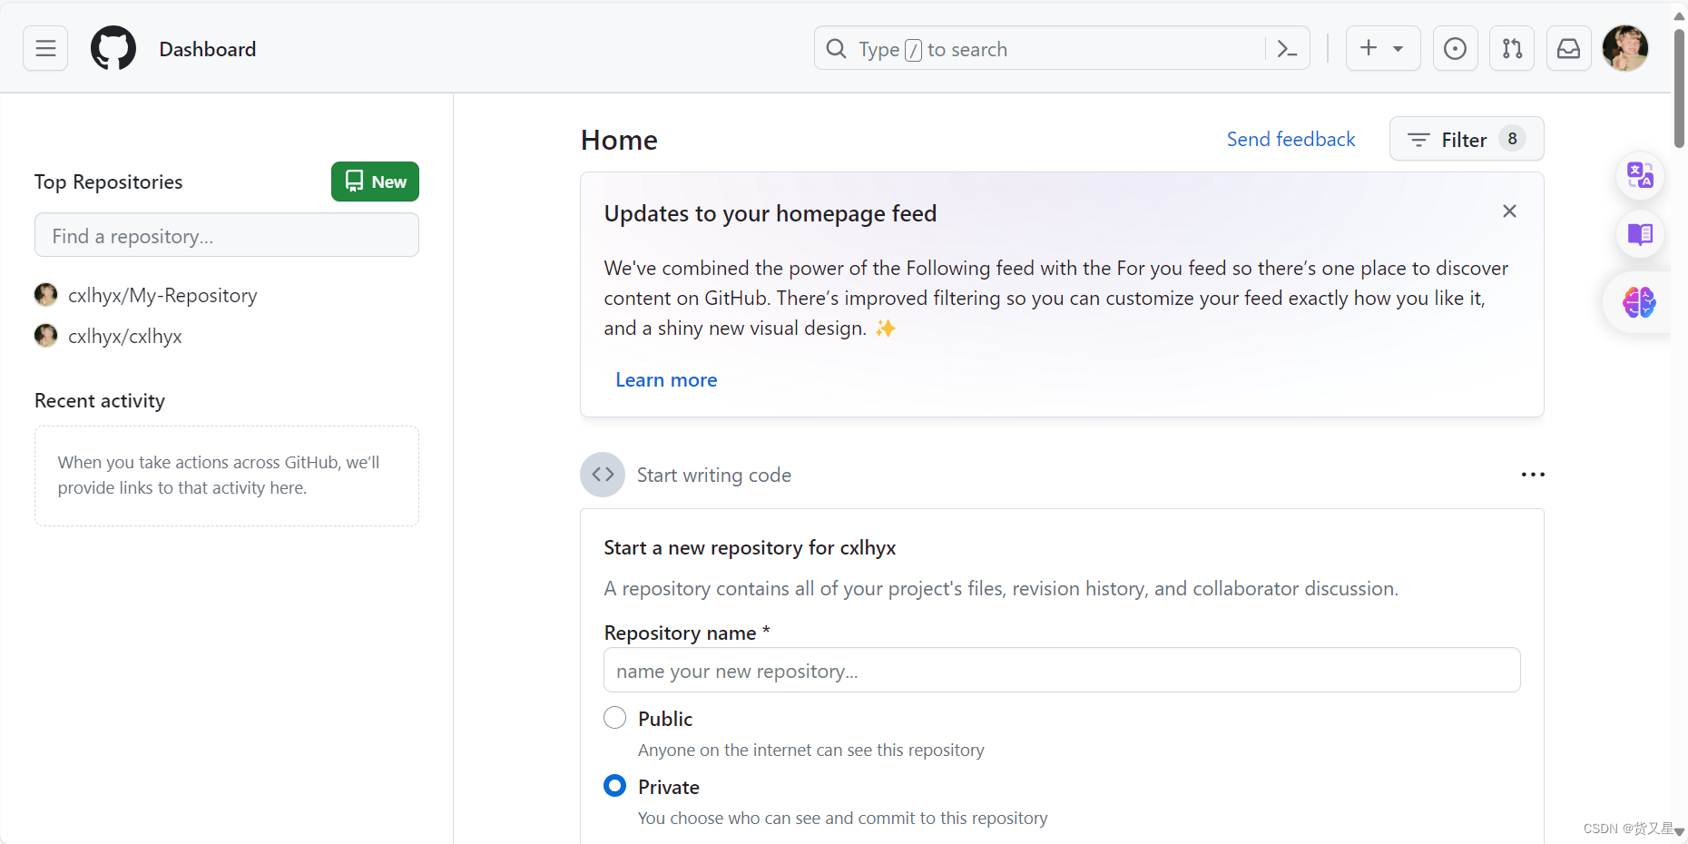Open the hamburger navigation menu

point(45,48)
